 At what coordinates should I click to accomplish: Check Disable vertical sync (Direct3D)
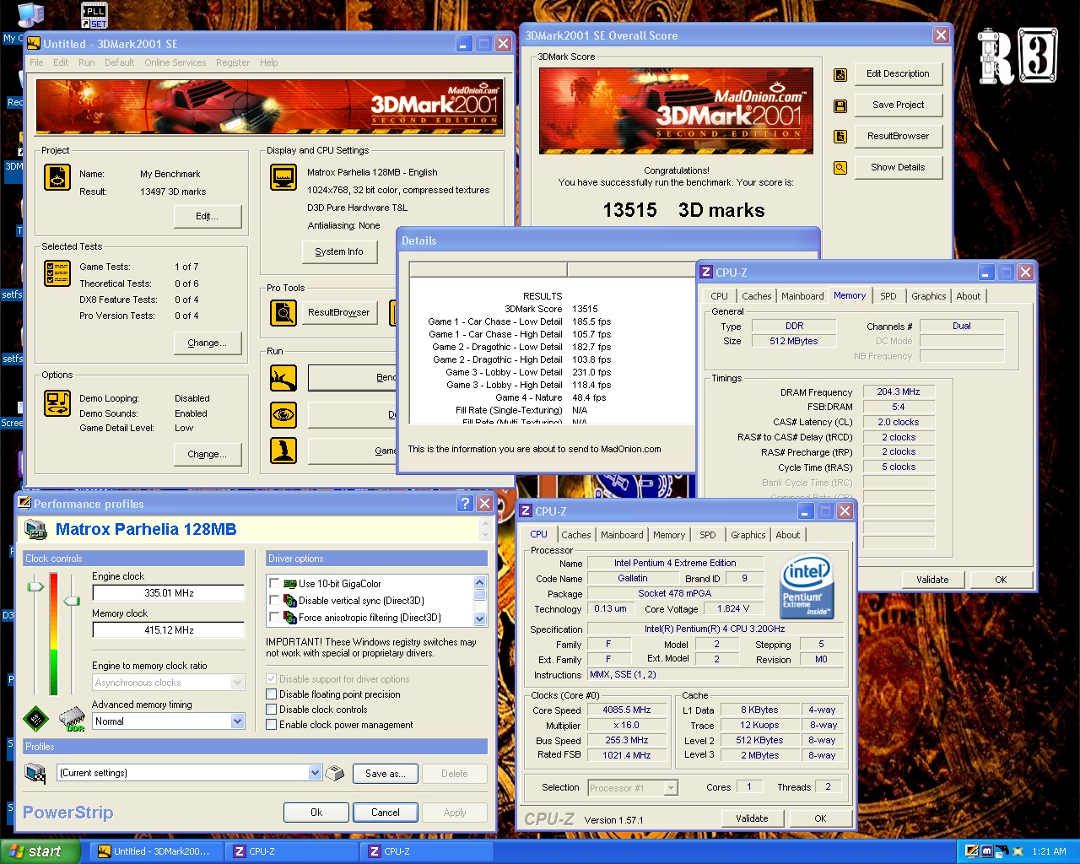coord(274,600)
